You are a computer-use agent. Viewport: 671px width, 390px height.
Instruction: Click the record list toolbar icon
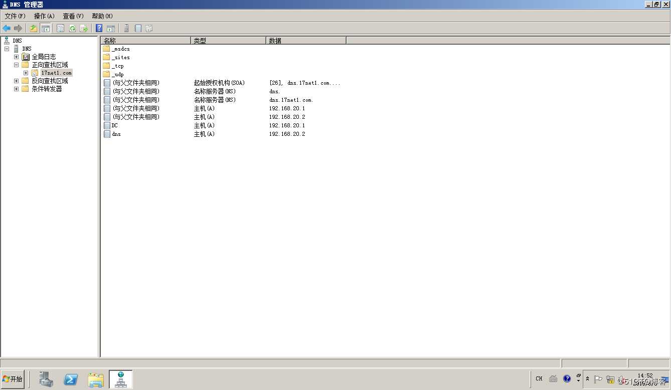[x=138, y=29]
